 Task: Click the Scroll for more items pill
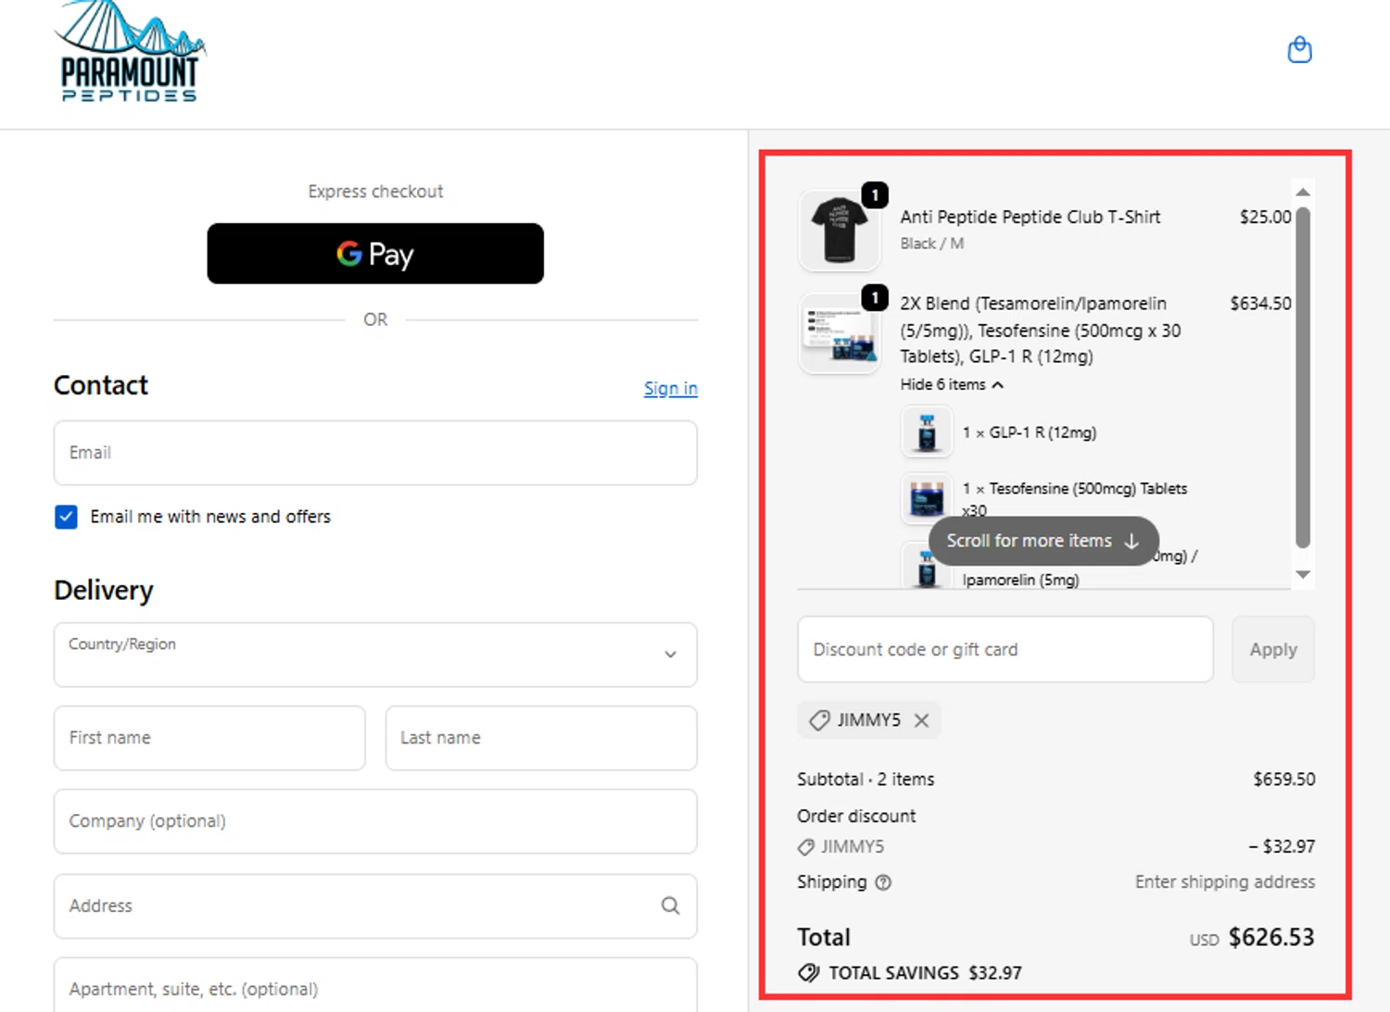1043,541
